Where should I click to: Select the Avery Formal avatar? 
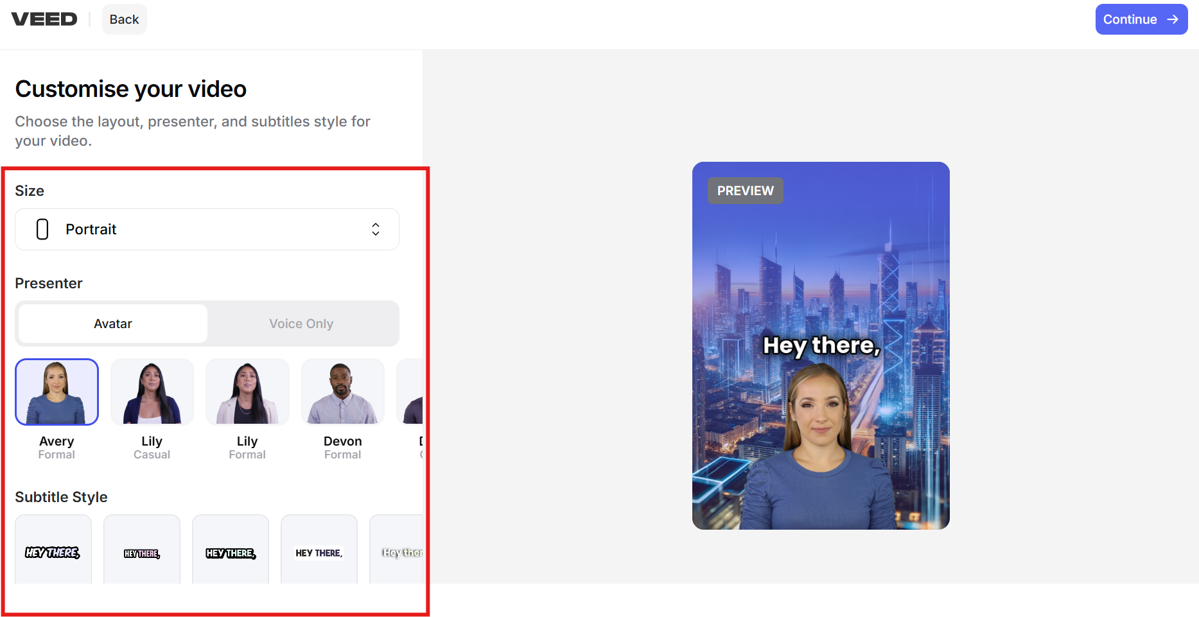click(x=57, y=392)
